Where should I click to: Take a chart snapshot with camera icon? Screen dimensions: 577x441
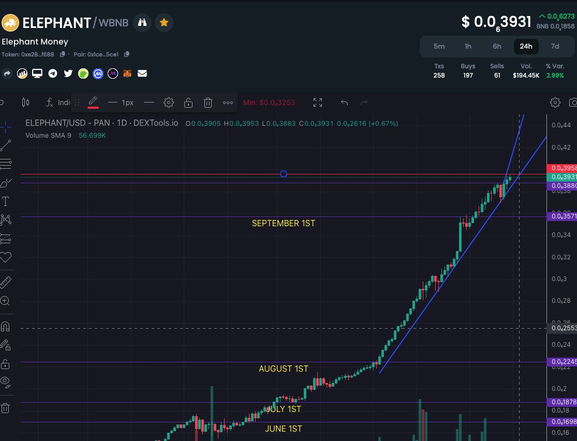coord(573,102)
